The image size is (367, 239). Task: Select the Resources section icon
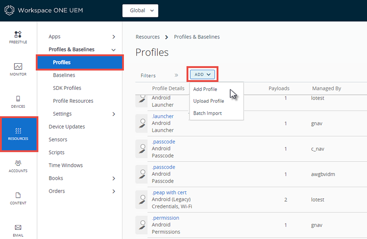tap(18, 131)
